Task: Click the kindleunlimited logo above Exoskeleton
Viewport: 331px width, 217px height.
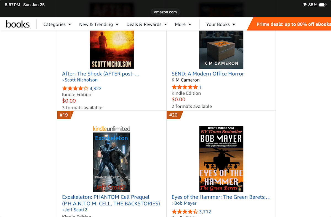Action: [x=112, y=129]
